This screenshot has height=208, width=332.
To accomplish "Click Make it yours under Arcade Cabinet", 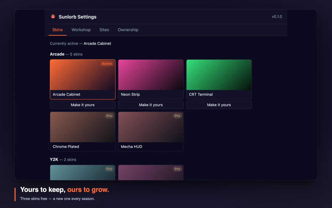I will click(83, 105).
